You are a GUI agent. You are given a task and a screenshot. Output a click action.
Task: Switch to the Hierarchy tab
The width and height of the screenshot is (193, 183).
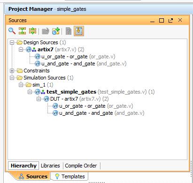pyautogui.click(x=23, y=166)
